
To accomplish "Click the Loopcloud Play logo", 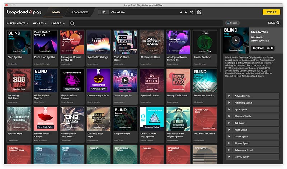I will coord(24,12).
